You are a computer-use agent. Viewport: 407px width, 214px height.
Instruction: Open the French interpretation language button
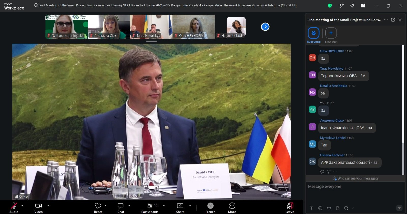[x=210, y=208]
